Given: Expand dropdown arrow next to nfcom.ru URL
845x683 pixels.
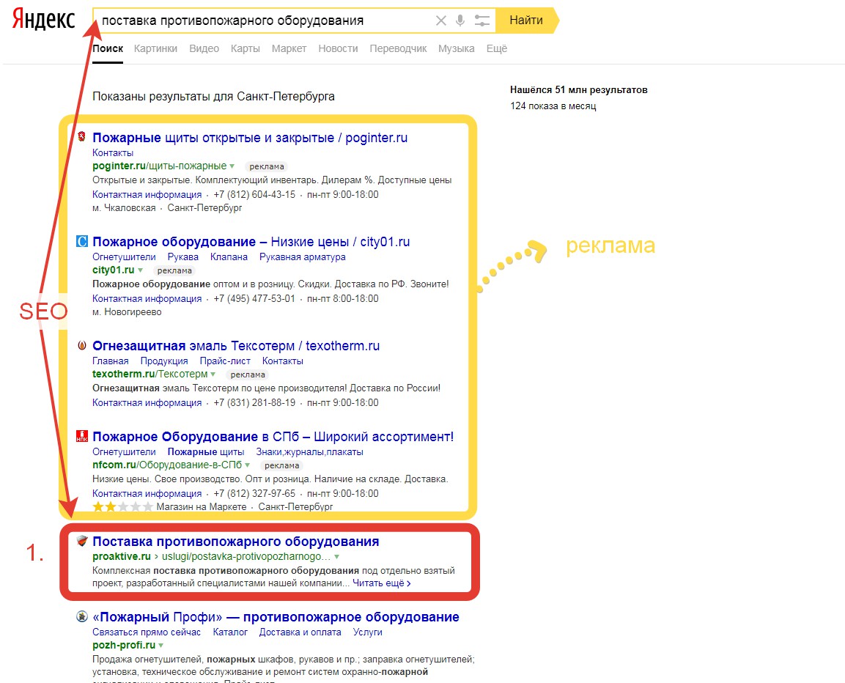Looking at the screenshot, I should tap(248, 465).
